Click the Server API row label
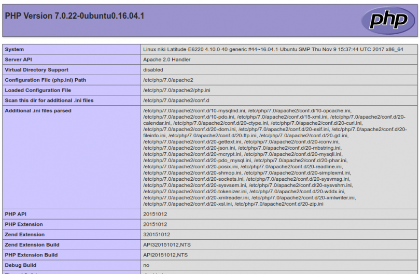This screenshot has height=274, width=420. (x=19, y=60)
